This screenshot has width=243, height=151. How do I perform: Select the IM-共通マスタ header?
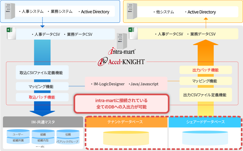click(43, 122)
